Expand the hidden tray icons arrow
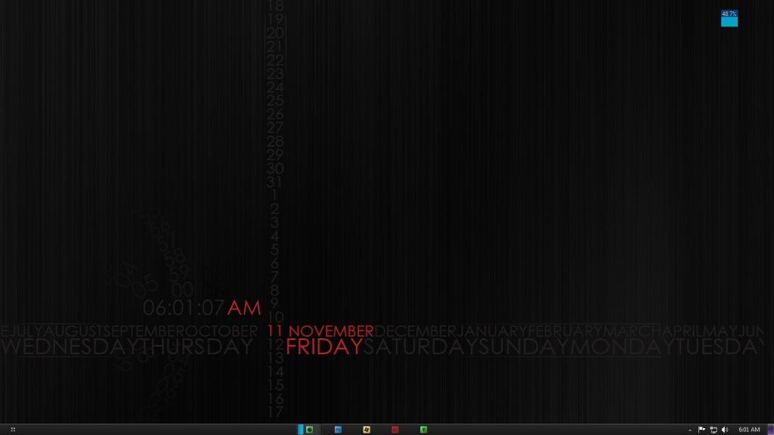Screen dimensions: 774x435 click(x=689, y=429)
